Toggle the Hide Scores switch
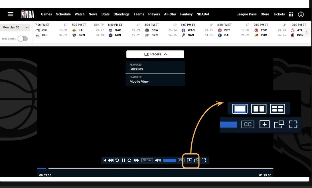Viewport: 312px width, 188px height. point(23,39)
